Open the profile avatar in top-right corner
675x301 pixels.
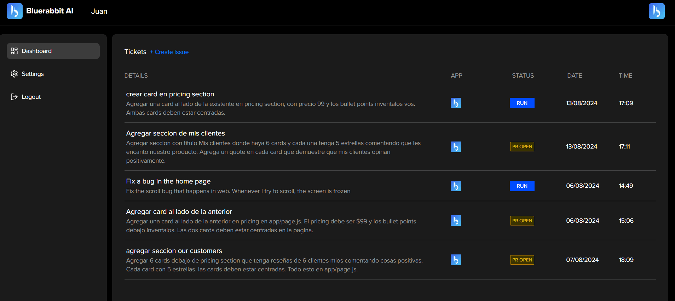(x=656, y=11)
